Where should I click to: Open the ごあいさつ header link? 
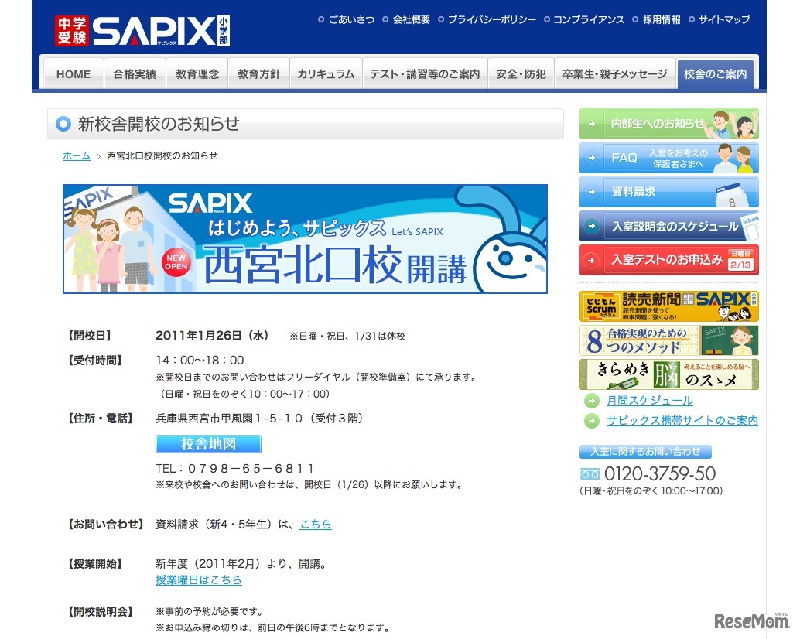tap(351, 20)
